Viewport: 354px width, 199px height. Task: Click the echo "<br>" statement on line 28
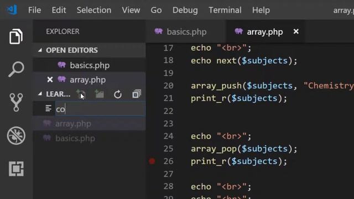pyautogui.click(x=221, y=187)
